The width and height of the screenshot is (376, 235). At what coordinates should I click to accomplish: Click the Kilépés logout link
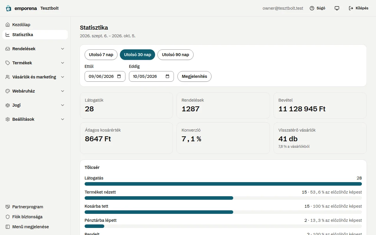(x=358, y=8)
